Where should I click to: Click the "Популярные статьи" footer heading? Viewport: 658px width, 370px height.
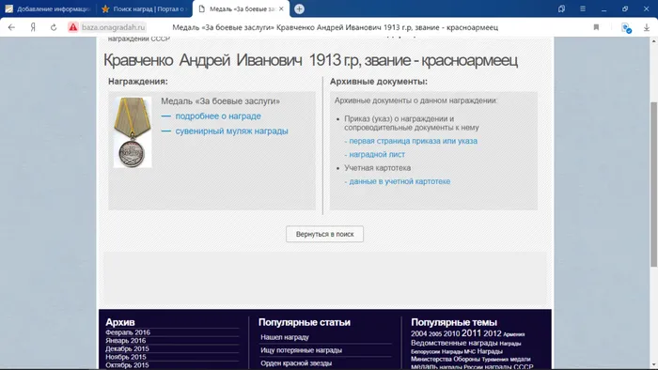[305, 322]
